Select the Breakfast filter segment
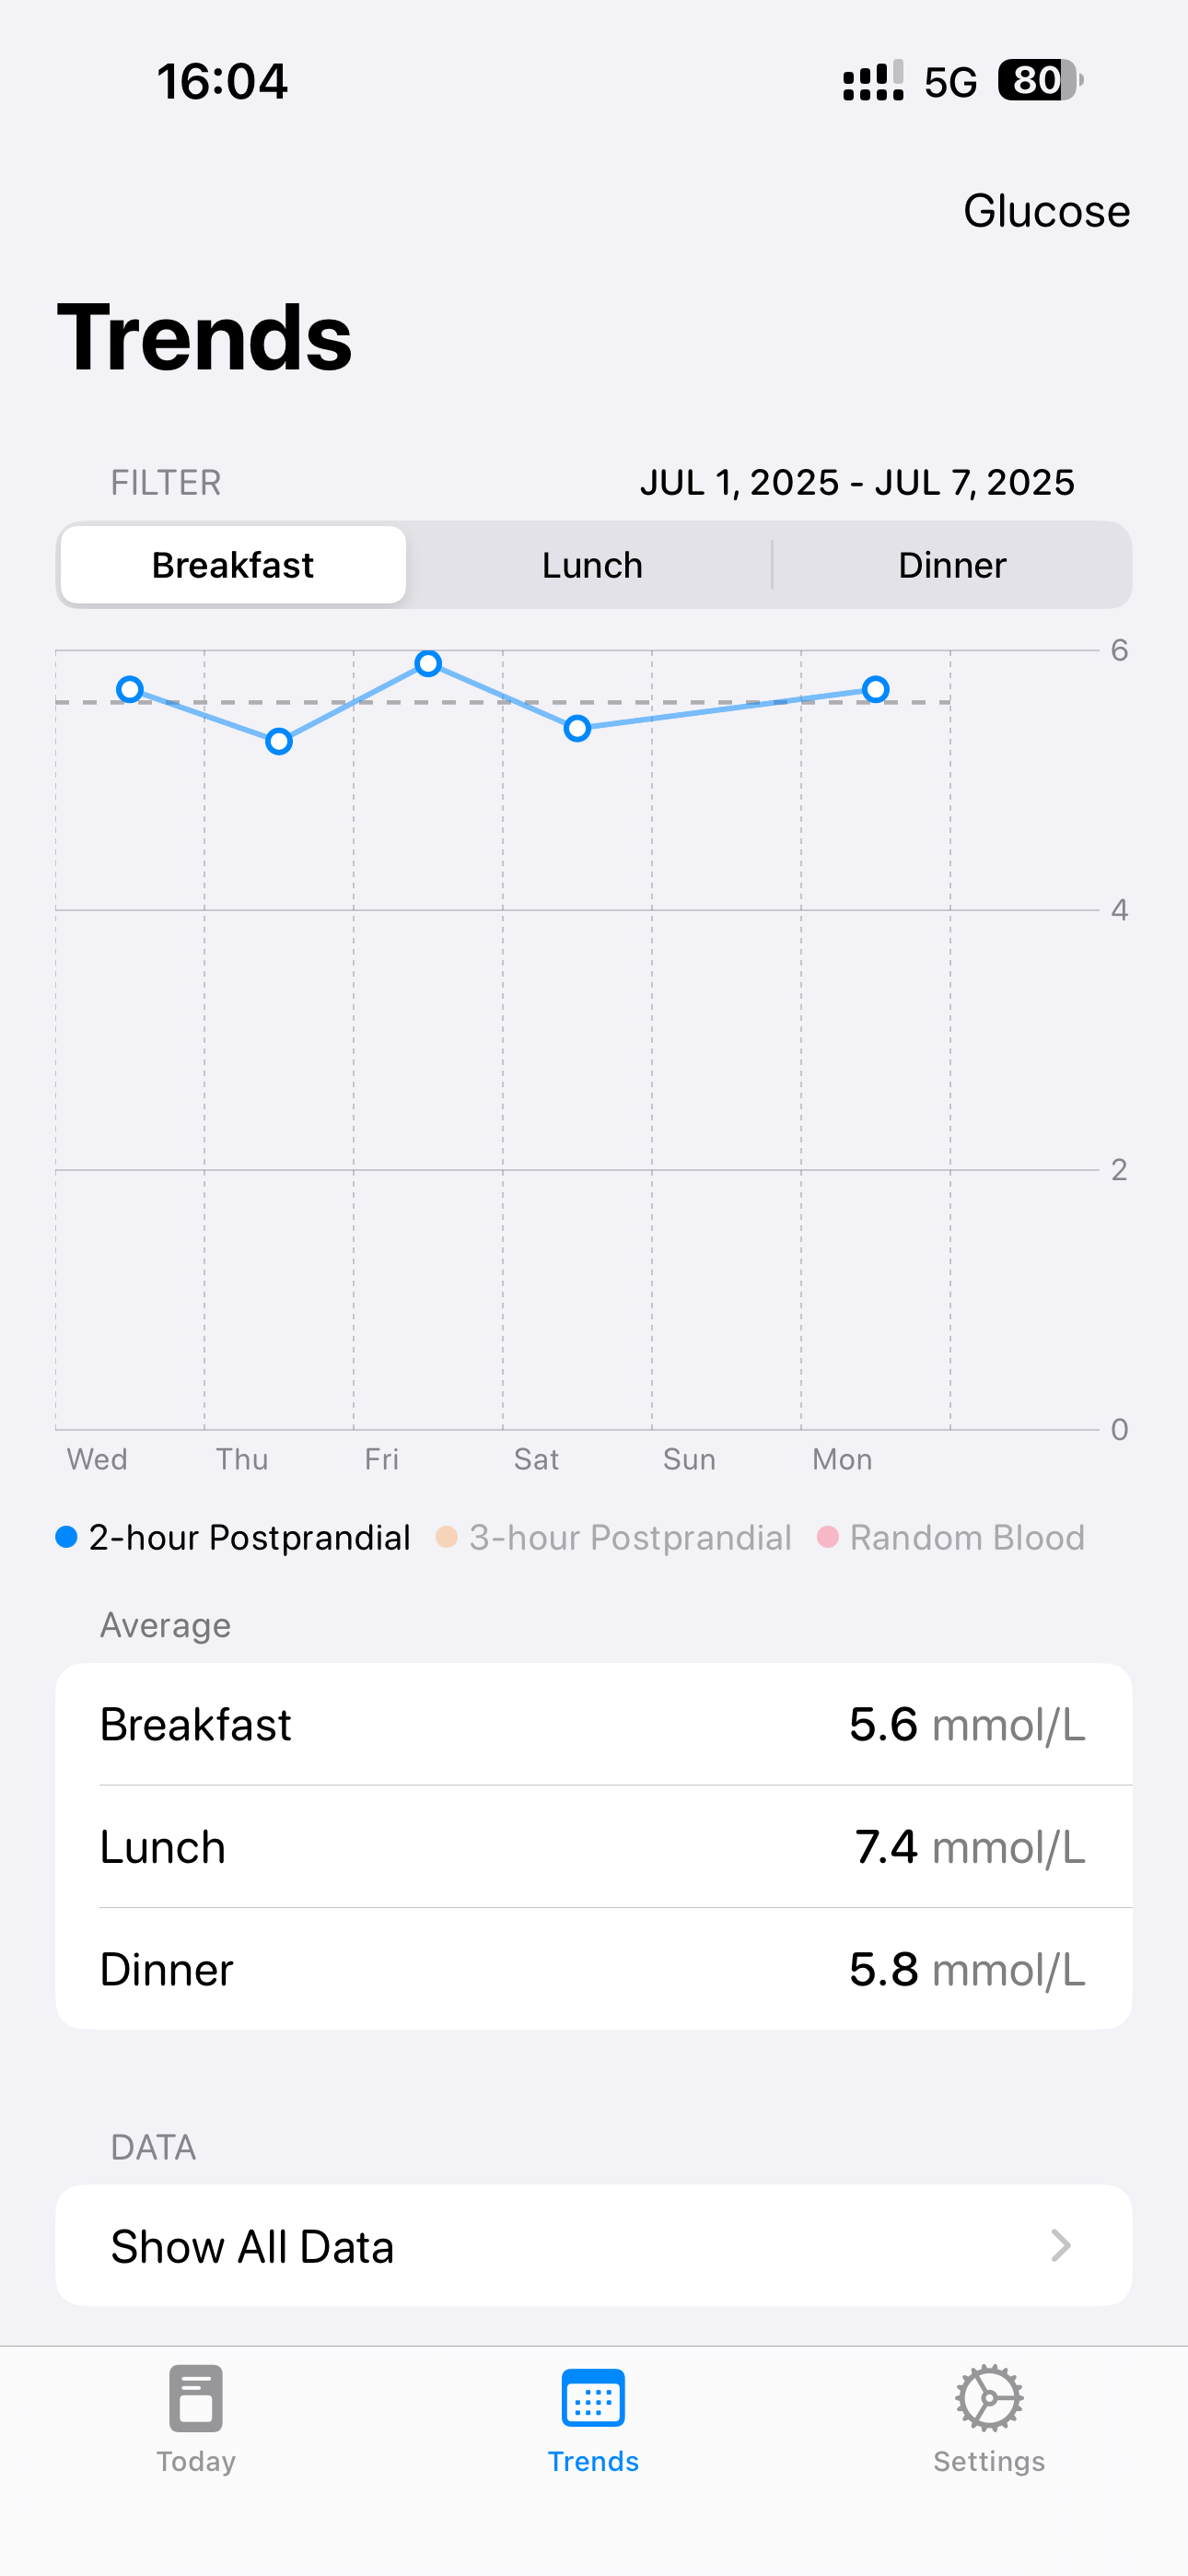1188x2576 pixels. 233,565
